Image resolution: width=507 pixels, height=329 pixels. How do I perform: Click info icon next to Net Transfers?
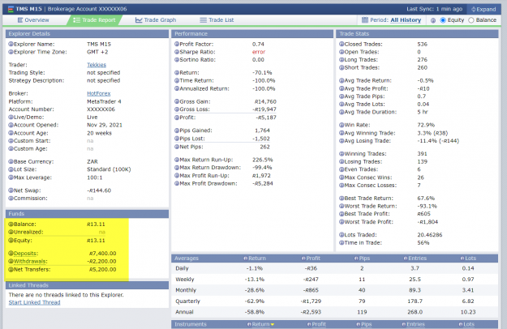pyautogui.click(x=11, y=269)
